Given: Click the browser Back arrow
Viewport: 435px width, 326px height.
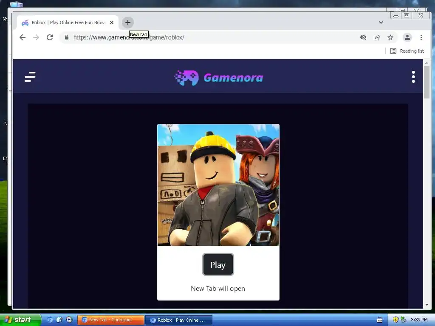Looking at the screenshot, I should (23, 37).
